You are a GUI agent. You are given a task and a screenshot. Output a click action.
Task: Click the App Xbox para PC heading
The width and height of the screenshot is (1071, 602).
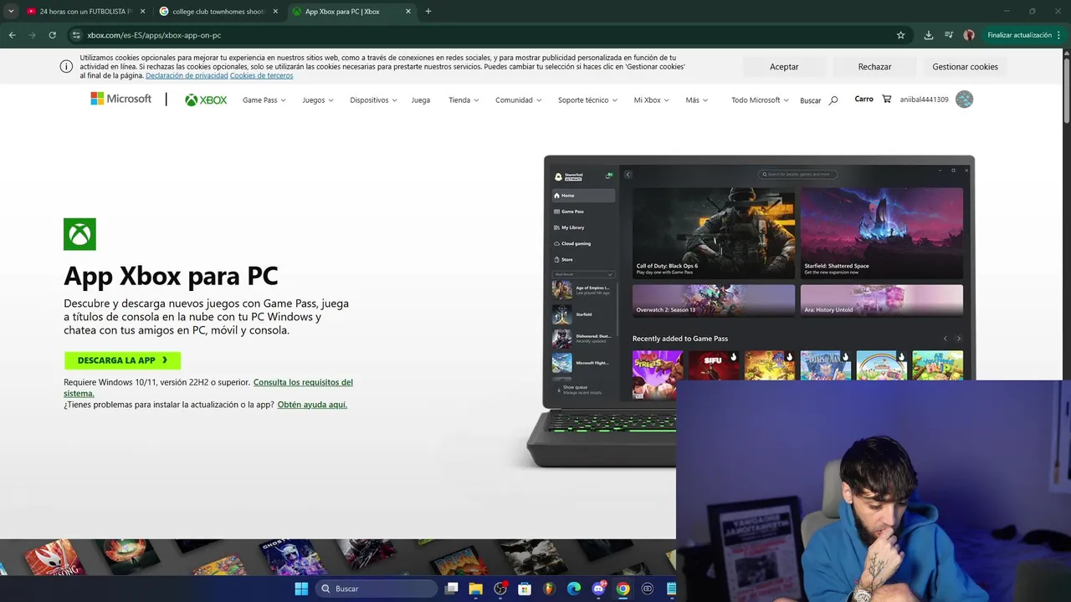click(171, 276)
